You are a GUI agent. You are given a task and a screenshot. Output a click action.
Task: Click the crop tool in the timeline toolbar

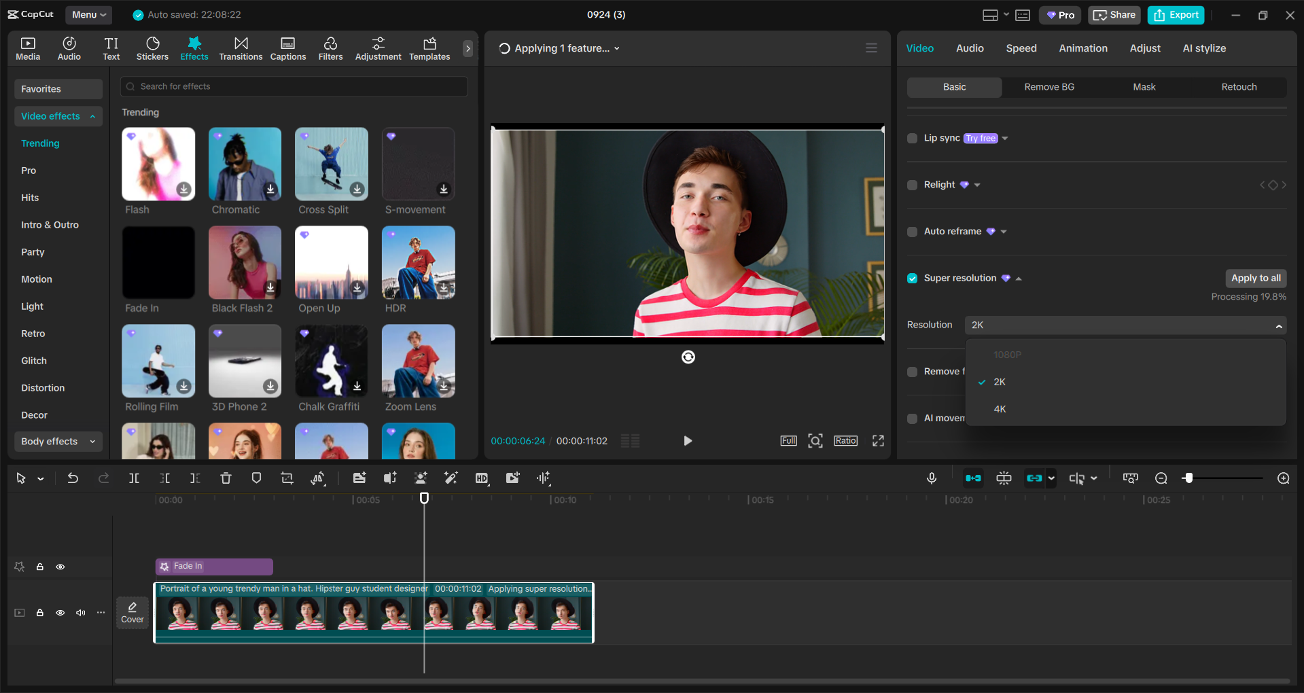287,478
